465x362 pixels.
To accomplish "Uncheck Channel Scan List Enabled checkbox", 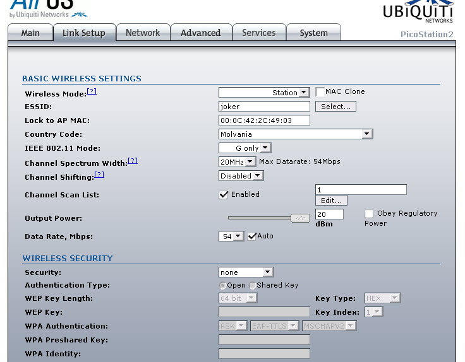I will (223, 194).
